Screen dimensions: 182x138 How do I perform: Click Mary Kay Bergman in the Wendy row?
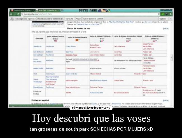pyautogui.click(x=52, y=77)
